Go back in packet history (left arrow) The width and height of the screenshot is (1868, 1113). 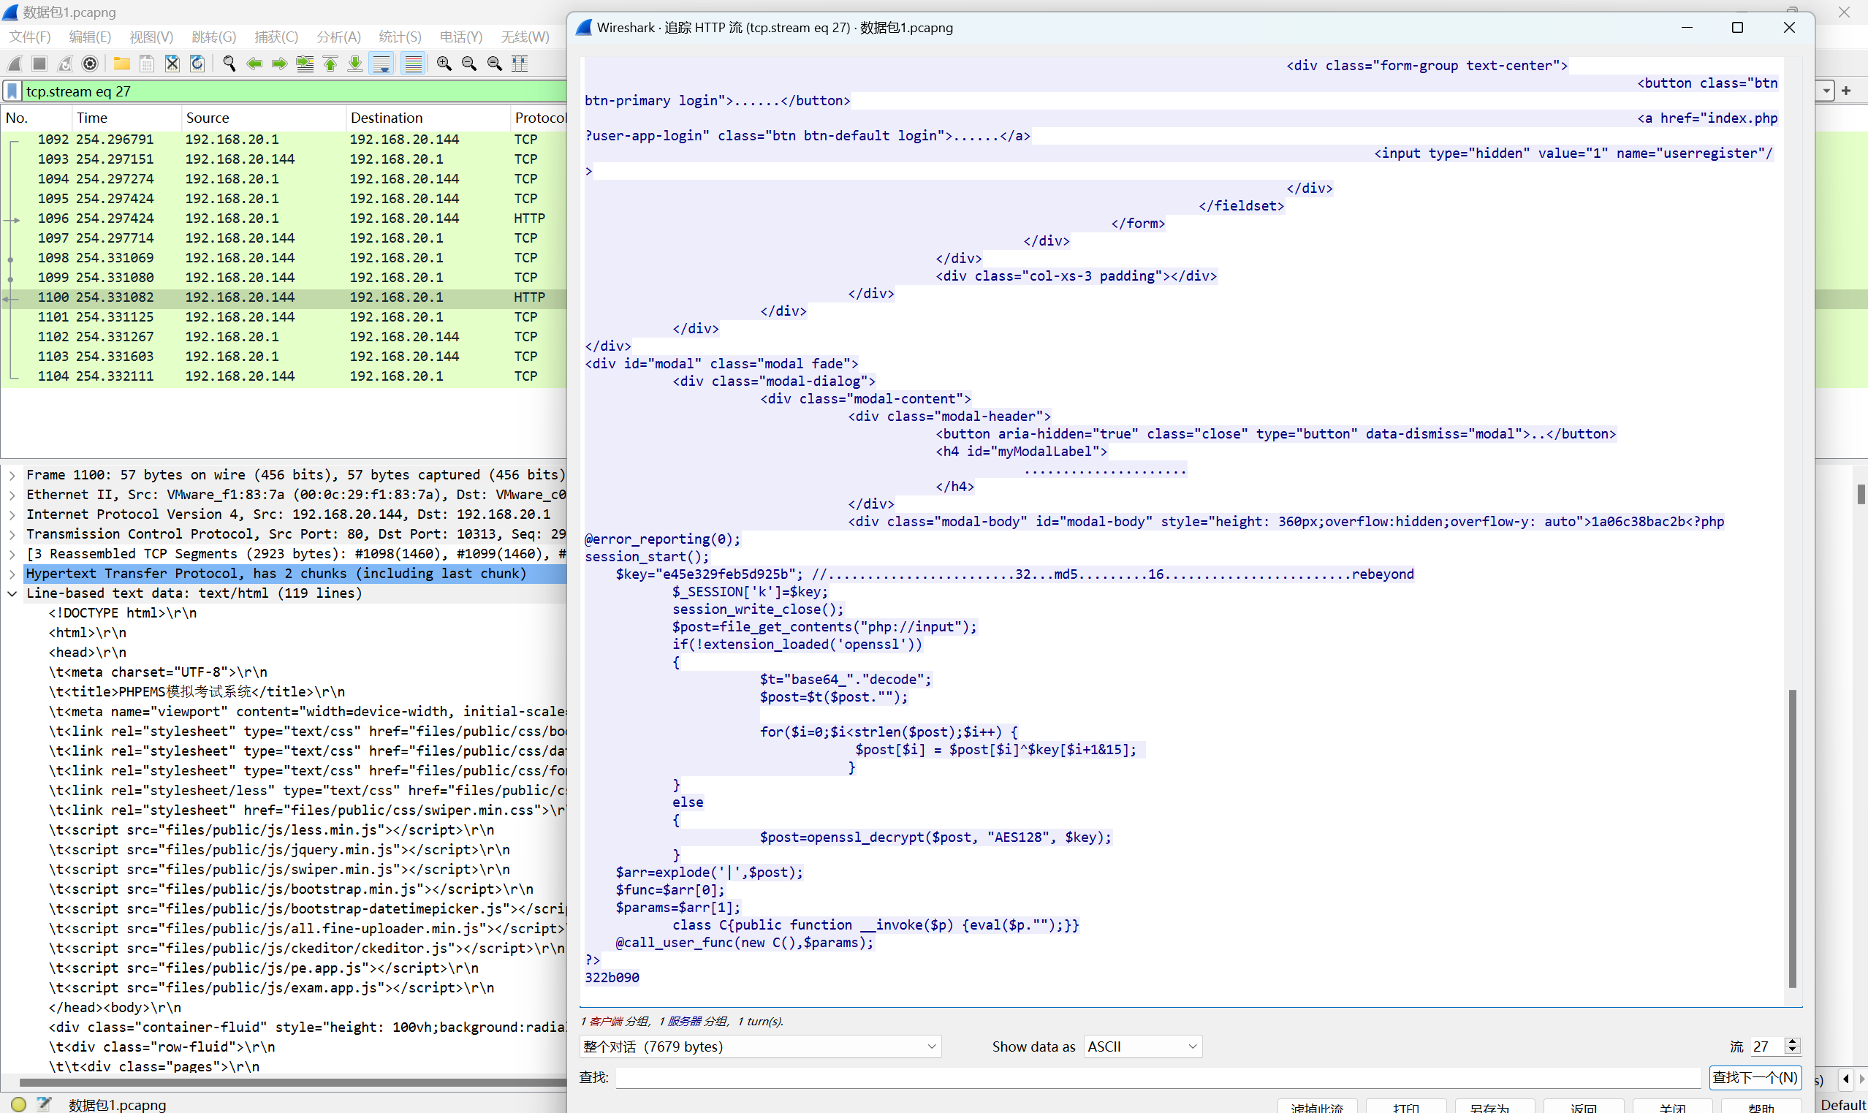254,64
